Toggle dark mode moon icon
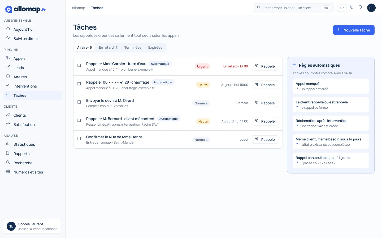 point(352,7)
